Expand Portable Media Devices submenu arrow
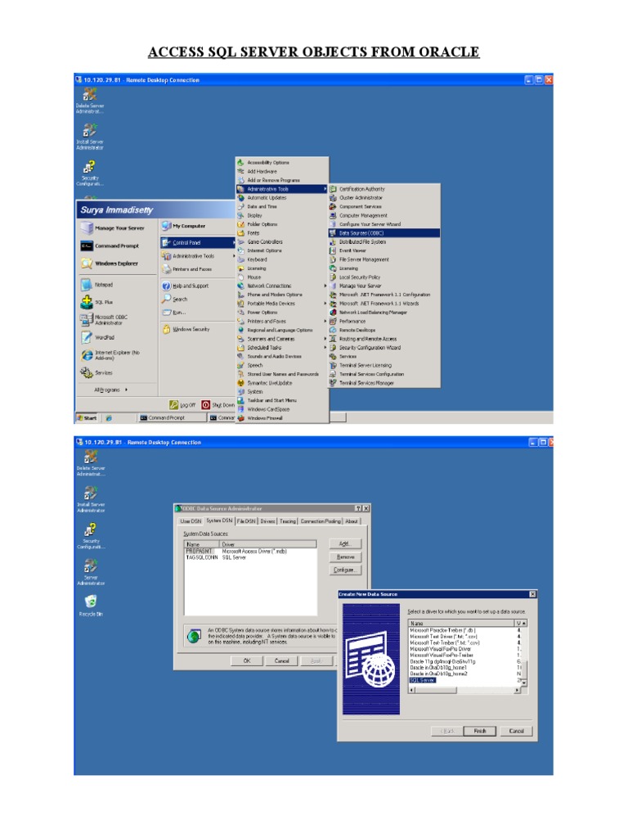This screenshot has height=838, width=628. pos(325,304)
